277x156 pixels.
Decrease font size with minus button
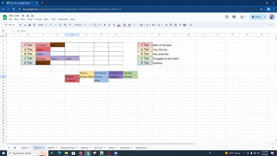point(90,25)
